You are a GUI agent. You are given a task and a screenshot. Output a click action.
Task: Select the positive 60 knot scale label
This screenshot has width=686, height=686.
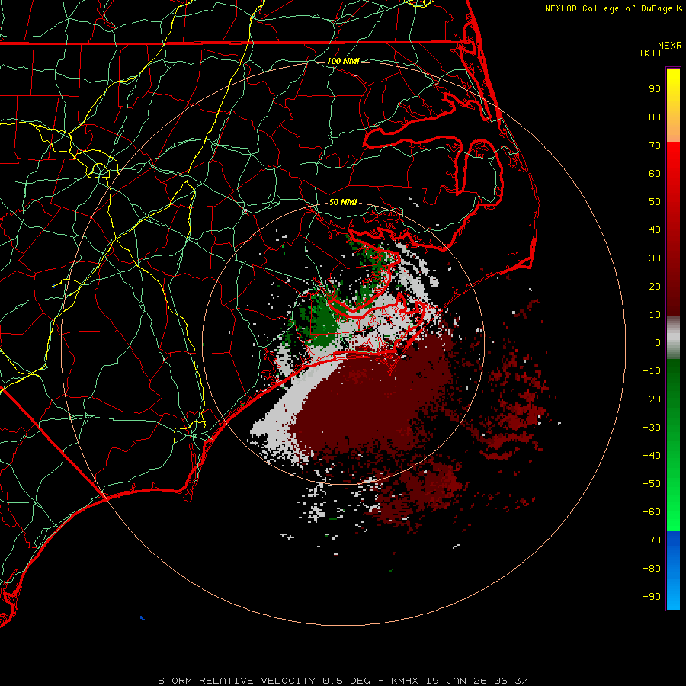(655, 173)
